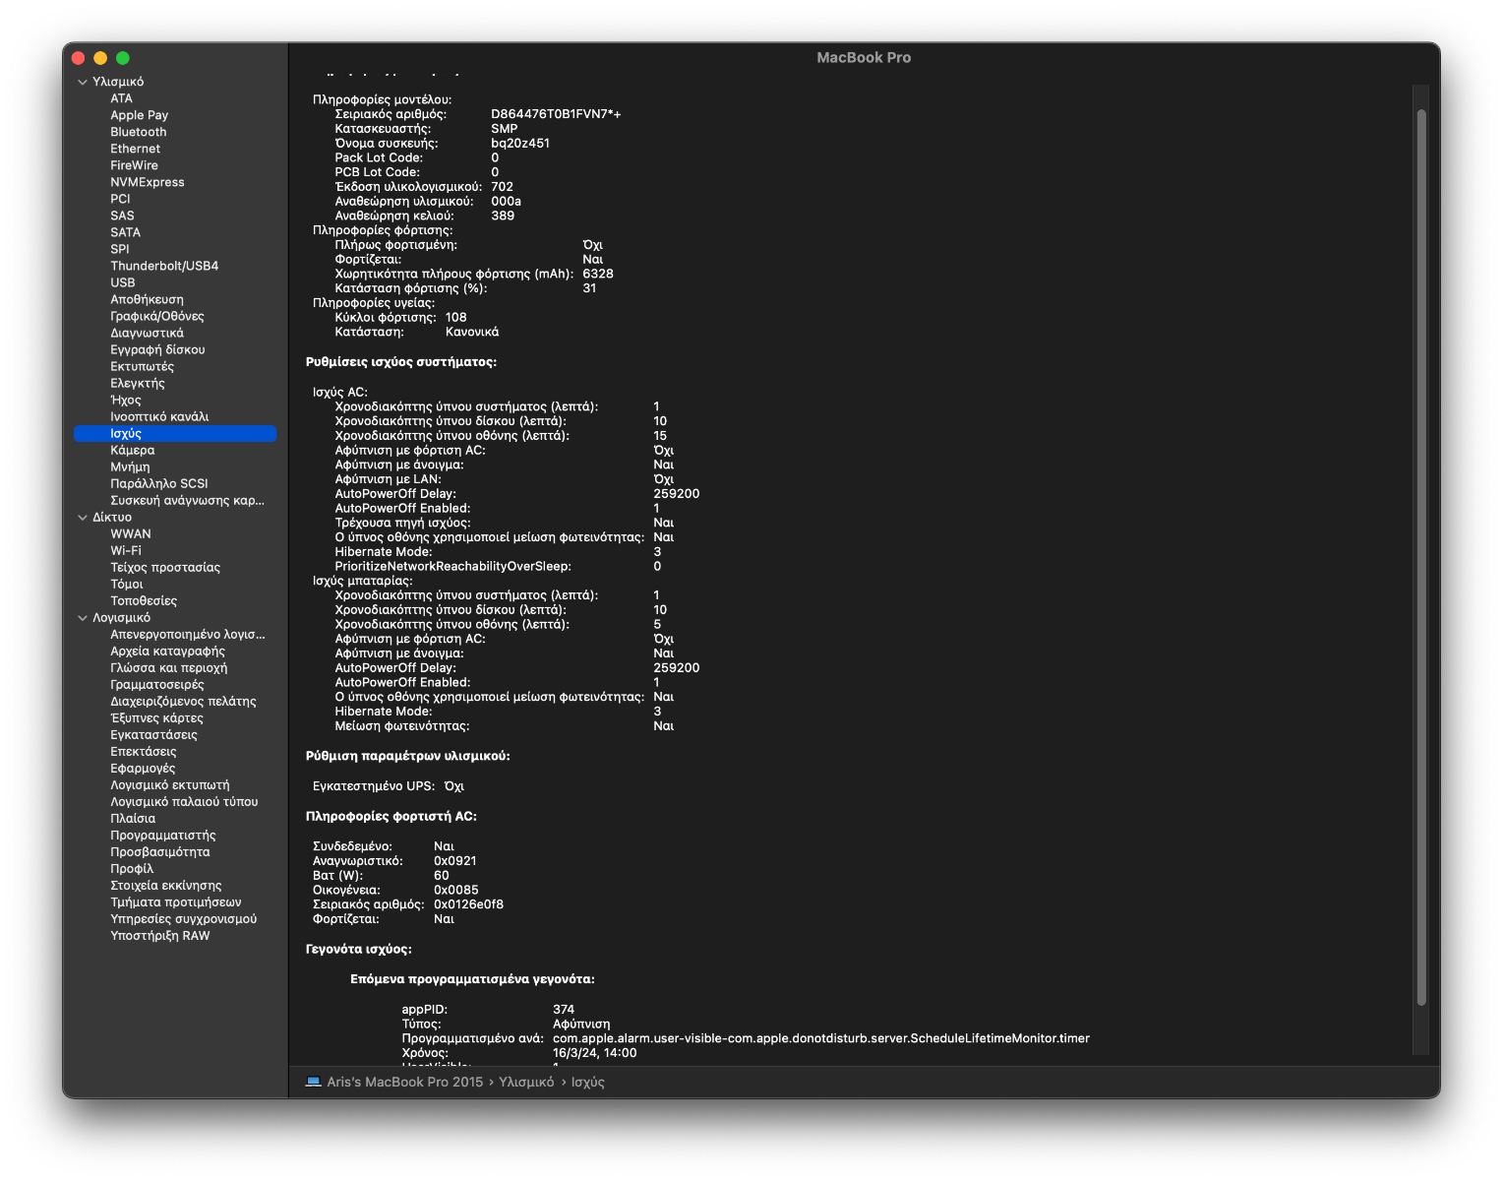Select Wi-Fi under Δίκτυο
1503x1181 pixels.
click(125, 550)
